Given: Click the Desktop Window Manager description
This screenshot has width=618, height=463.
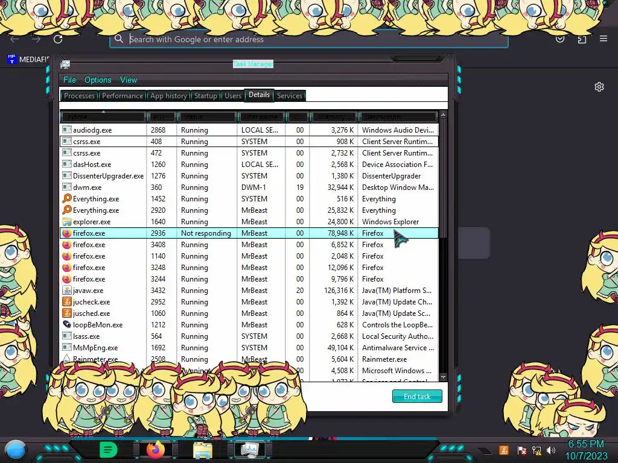Looking at the screenshot, I should pos(398,187).
